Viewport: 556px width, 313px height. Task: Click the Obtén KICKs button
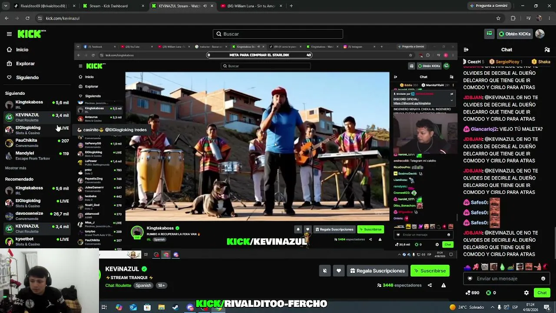514,34
